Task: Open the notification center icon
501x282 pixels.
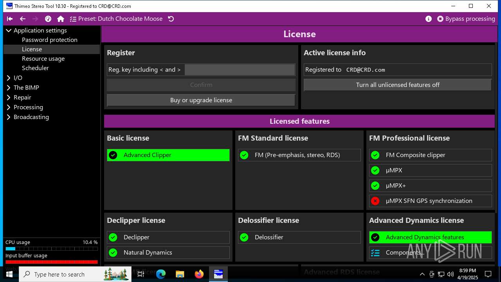Action: coord(488,274)
